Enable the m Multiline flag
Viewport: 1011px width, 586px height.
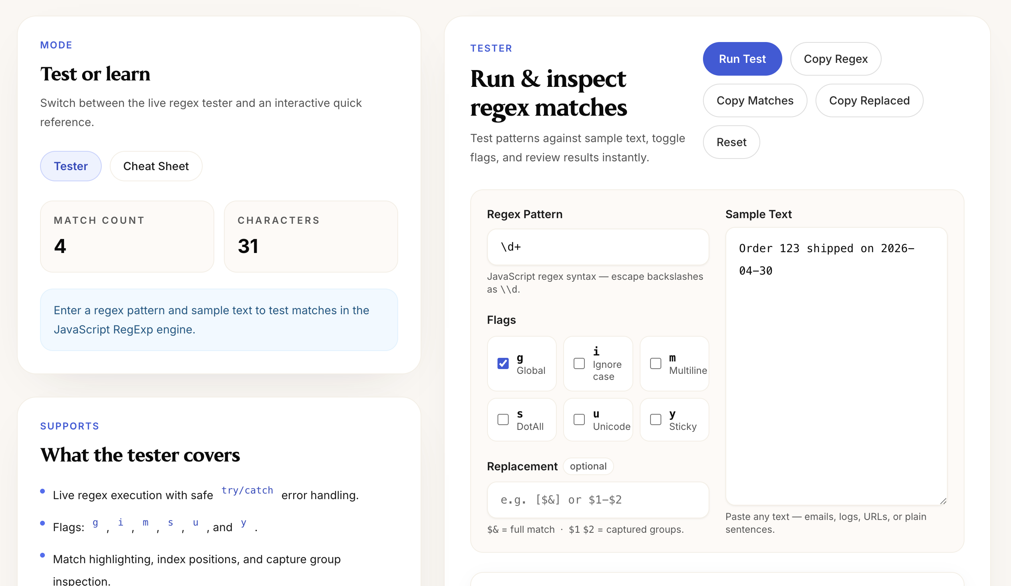(656, 363)
